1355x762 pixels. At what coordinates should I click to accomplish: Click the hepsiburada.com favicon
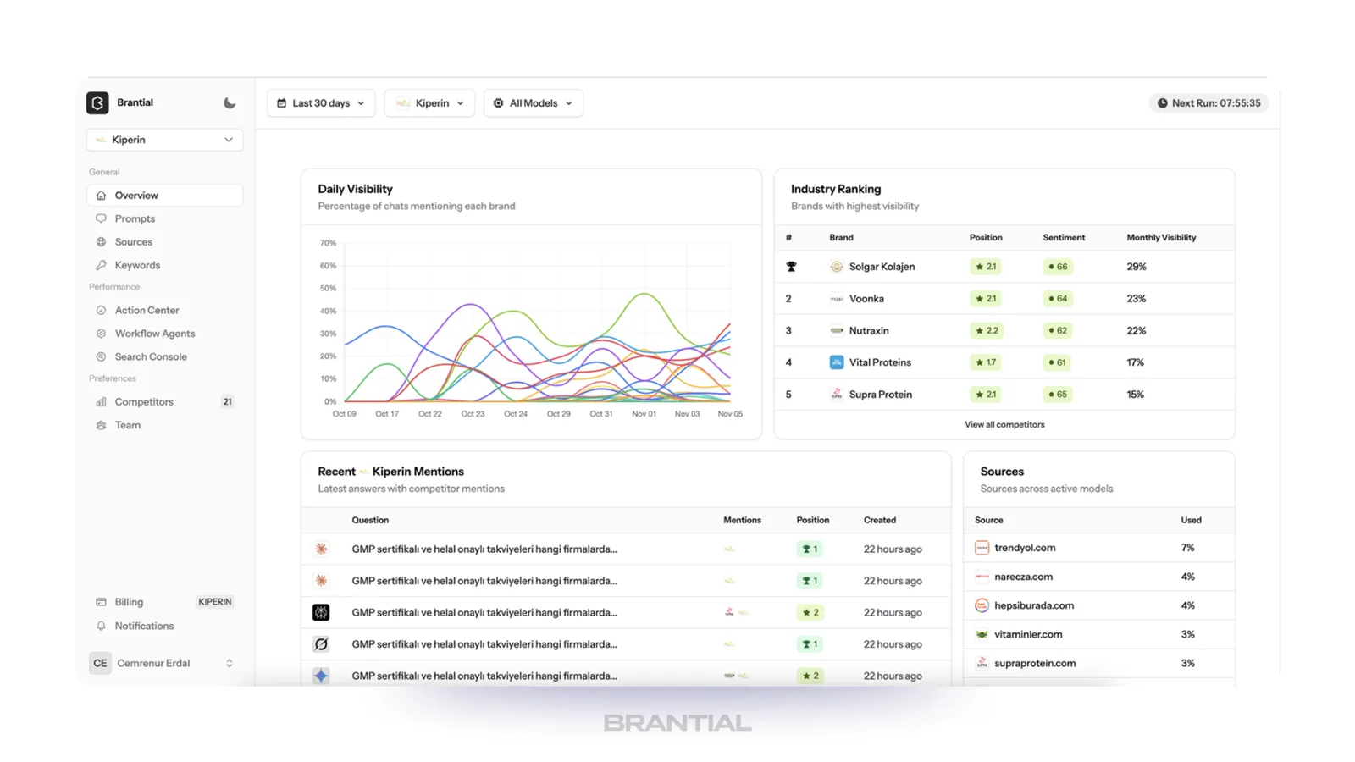982,605
